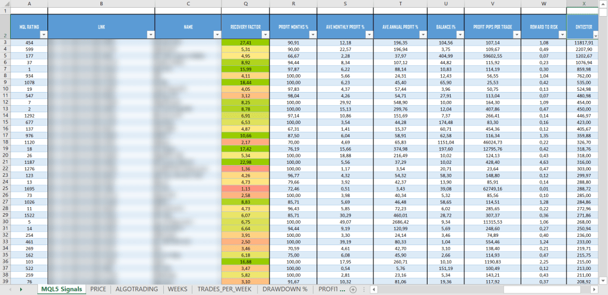Open the ONTESTER sort filter button

click(595, 36)
